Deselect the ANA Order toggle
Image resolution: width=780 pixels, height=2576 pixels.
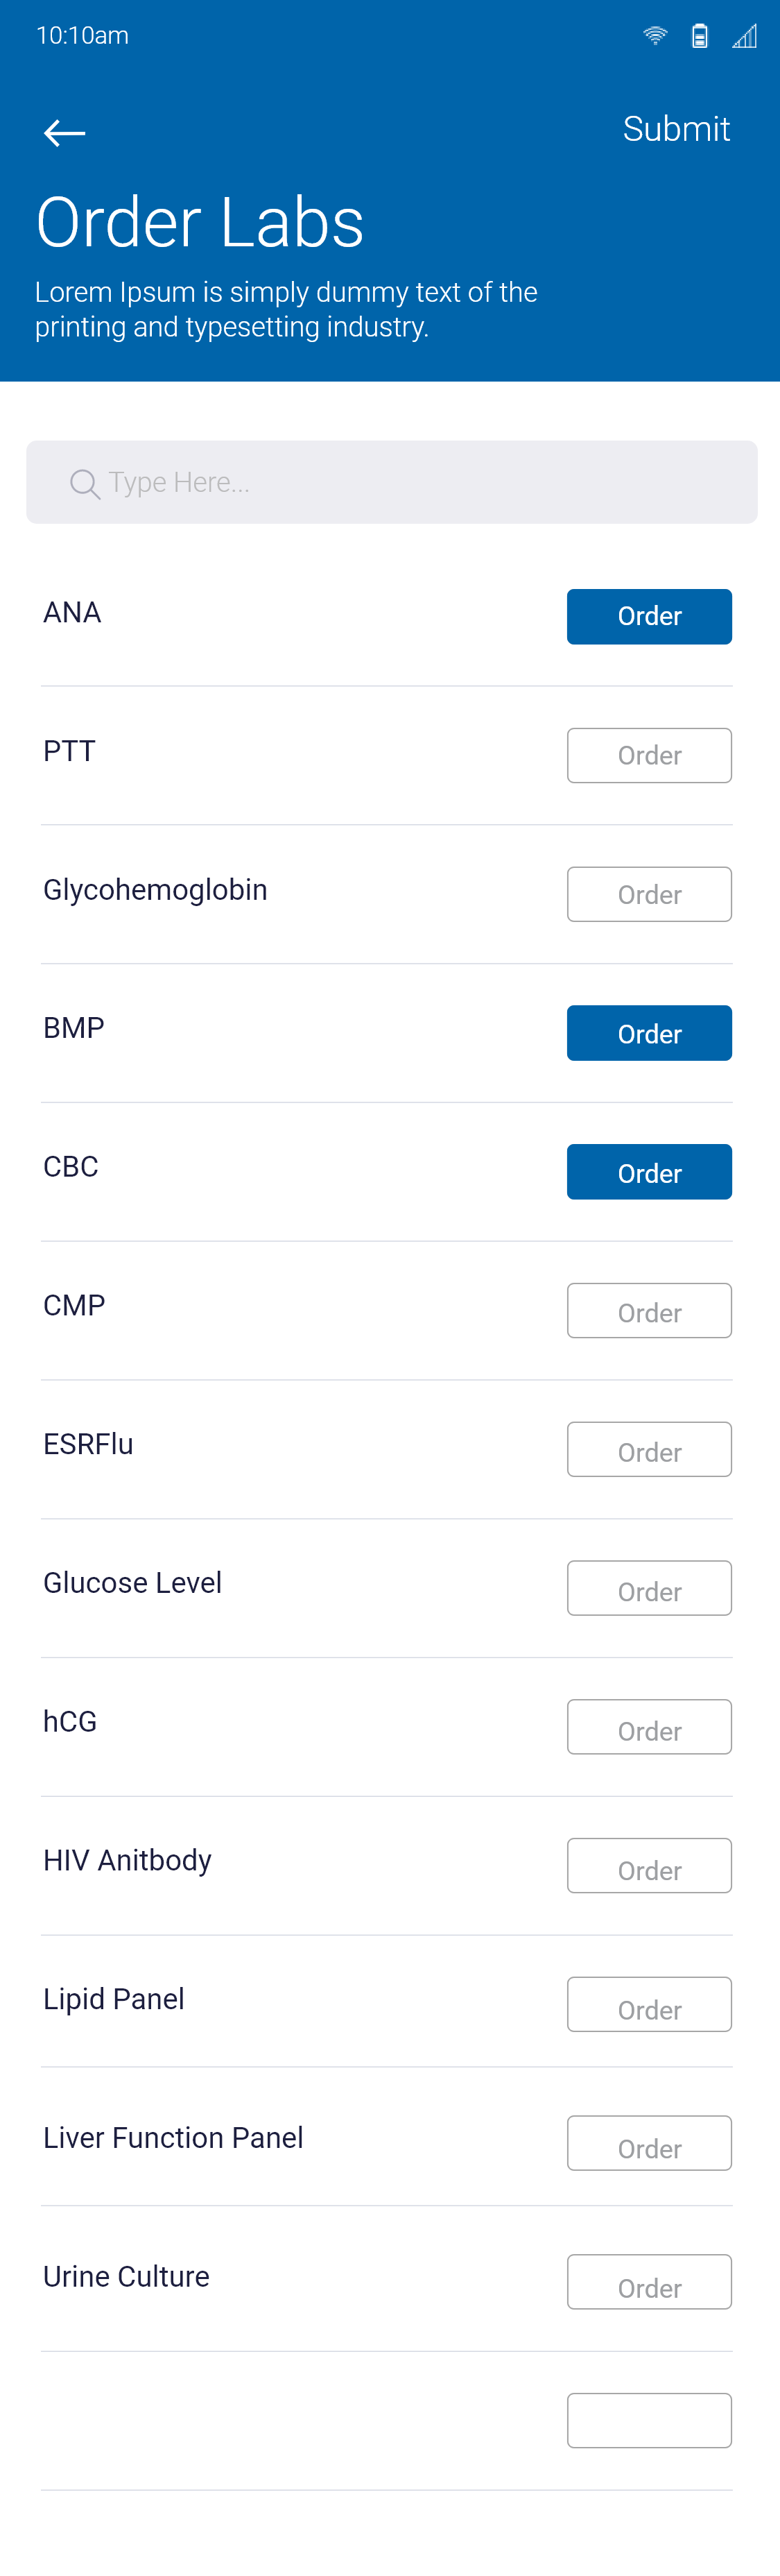point(649,616)
